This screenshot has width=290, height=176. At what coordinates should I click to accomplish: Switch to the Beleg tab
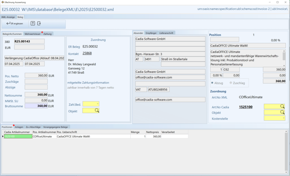pos(20,17)
